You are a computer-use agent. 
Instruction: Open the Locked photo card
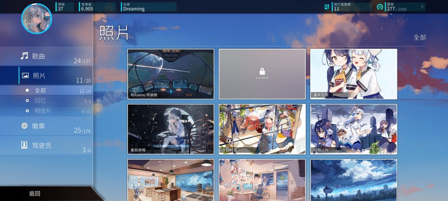[262, 74]
